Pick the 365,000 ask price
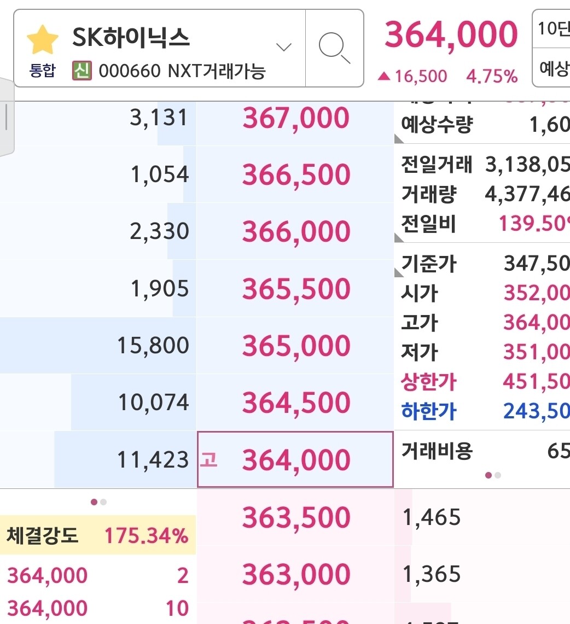 coord(295,346)
